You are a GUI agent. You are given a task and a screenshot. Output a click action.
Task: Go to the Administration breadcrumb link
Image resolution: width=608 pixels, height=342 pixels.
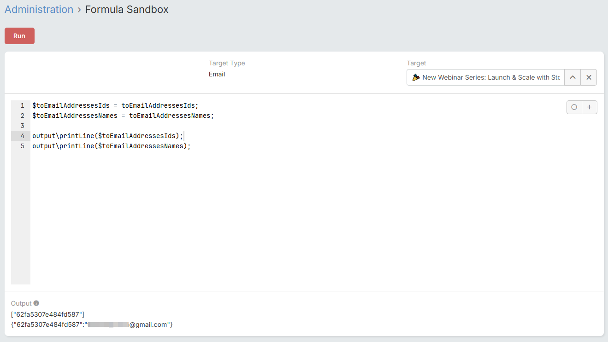[39, 10]
